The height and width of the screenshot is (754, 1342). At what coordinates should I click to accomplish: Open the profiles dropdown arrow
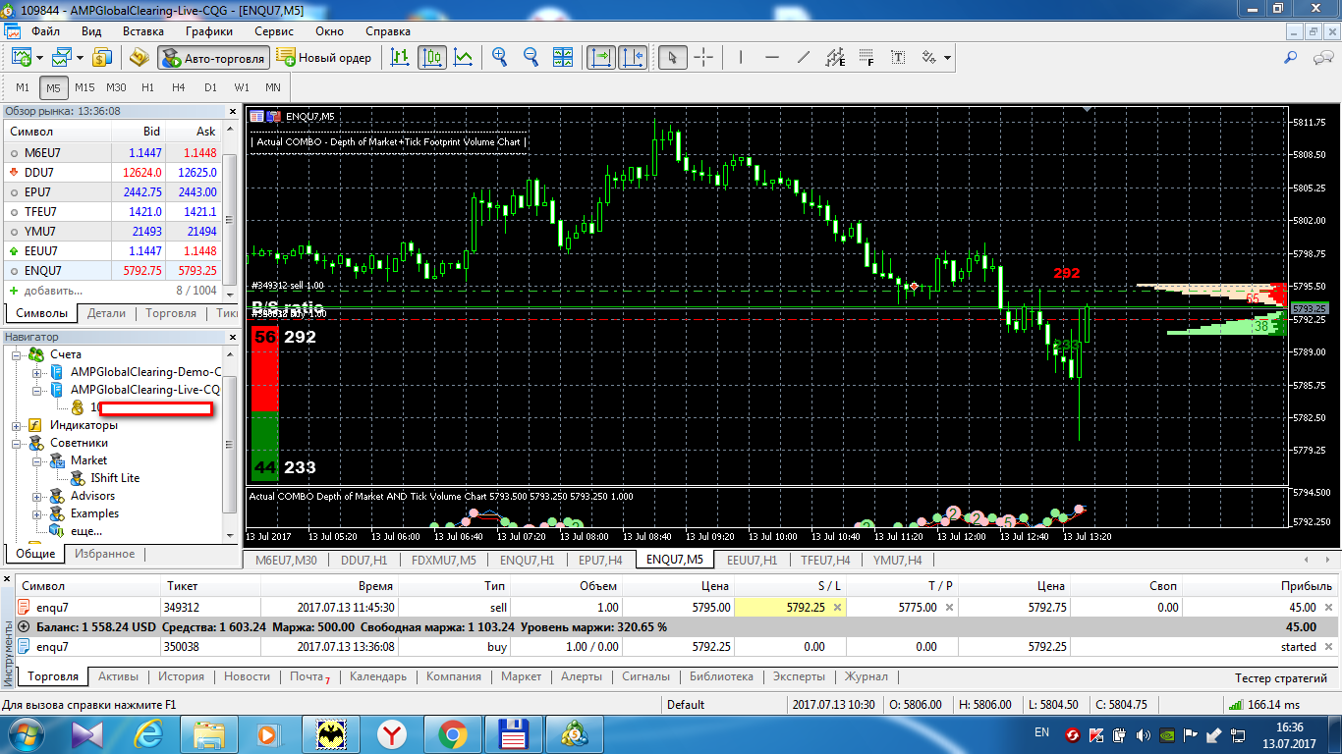coord(81,58)
